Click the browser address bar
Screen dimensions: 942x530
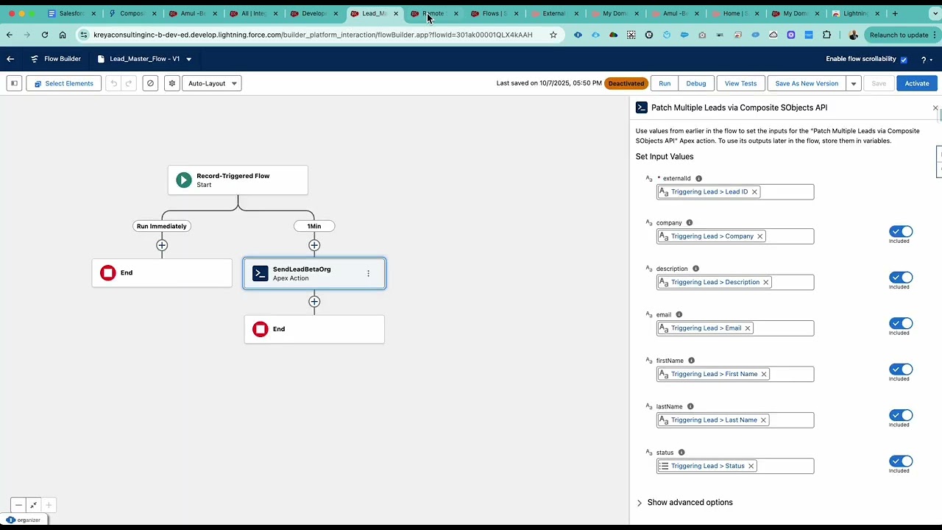pos(313,35)
